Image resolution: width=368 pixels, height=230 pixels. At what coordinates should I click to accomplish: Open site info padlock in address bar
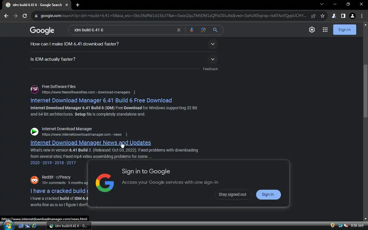[36, 16]
